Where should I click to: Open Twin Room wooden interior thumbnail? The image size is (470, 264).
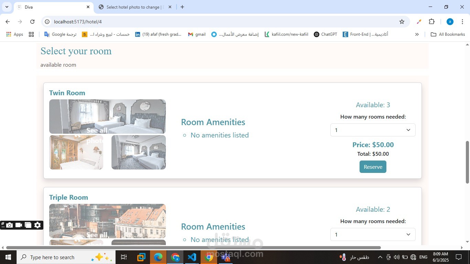pos(76,152)
